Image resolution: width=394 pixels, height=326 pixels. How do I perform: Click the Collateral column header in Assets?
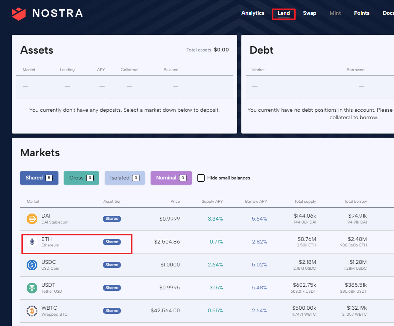click(x=129, y=70)
